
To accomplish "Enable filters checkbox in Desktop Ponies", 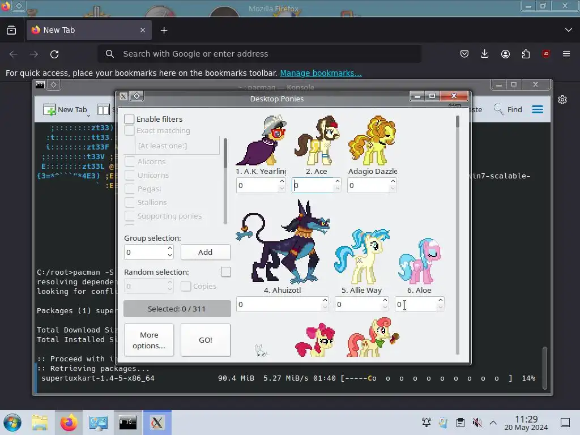I will tap(129, 119).
